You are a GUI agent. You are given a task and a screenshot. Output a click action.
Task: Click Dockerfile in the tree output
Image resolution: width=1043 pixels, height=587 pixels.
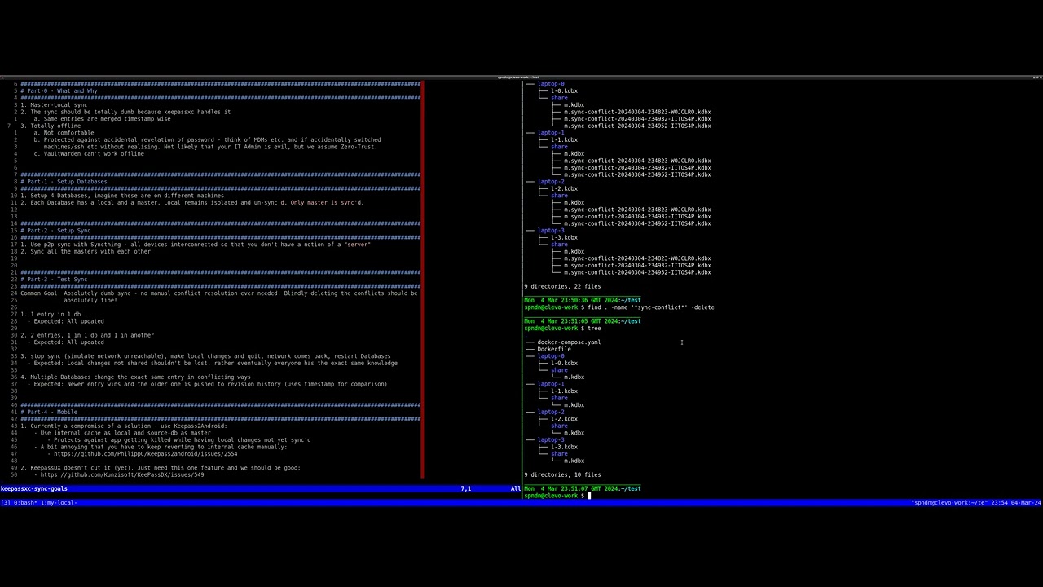[554, 350]
